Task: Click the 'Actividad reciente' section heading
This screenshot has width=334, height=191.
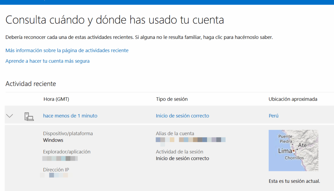Action: click(31, 84)
